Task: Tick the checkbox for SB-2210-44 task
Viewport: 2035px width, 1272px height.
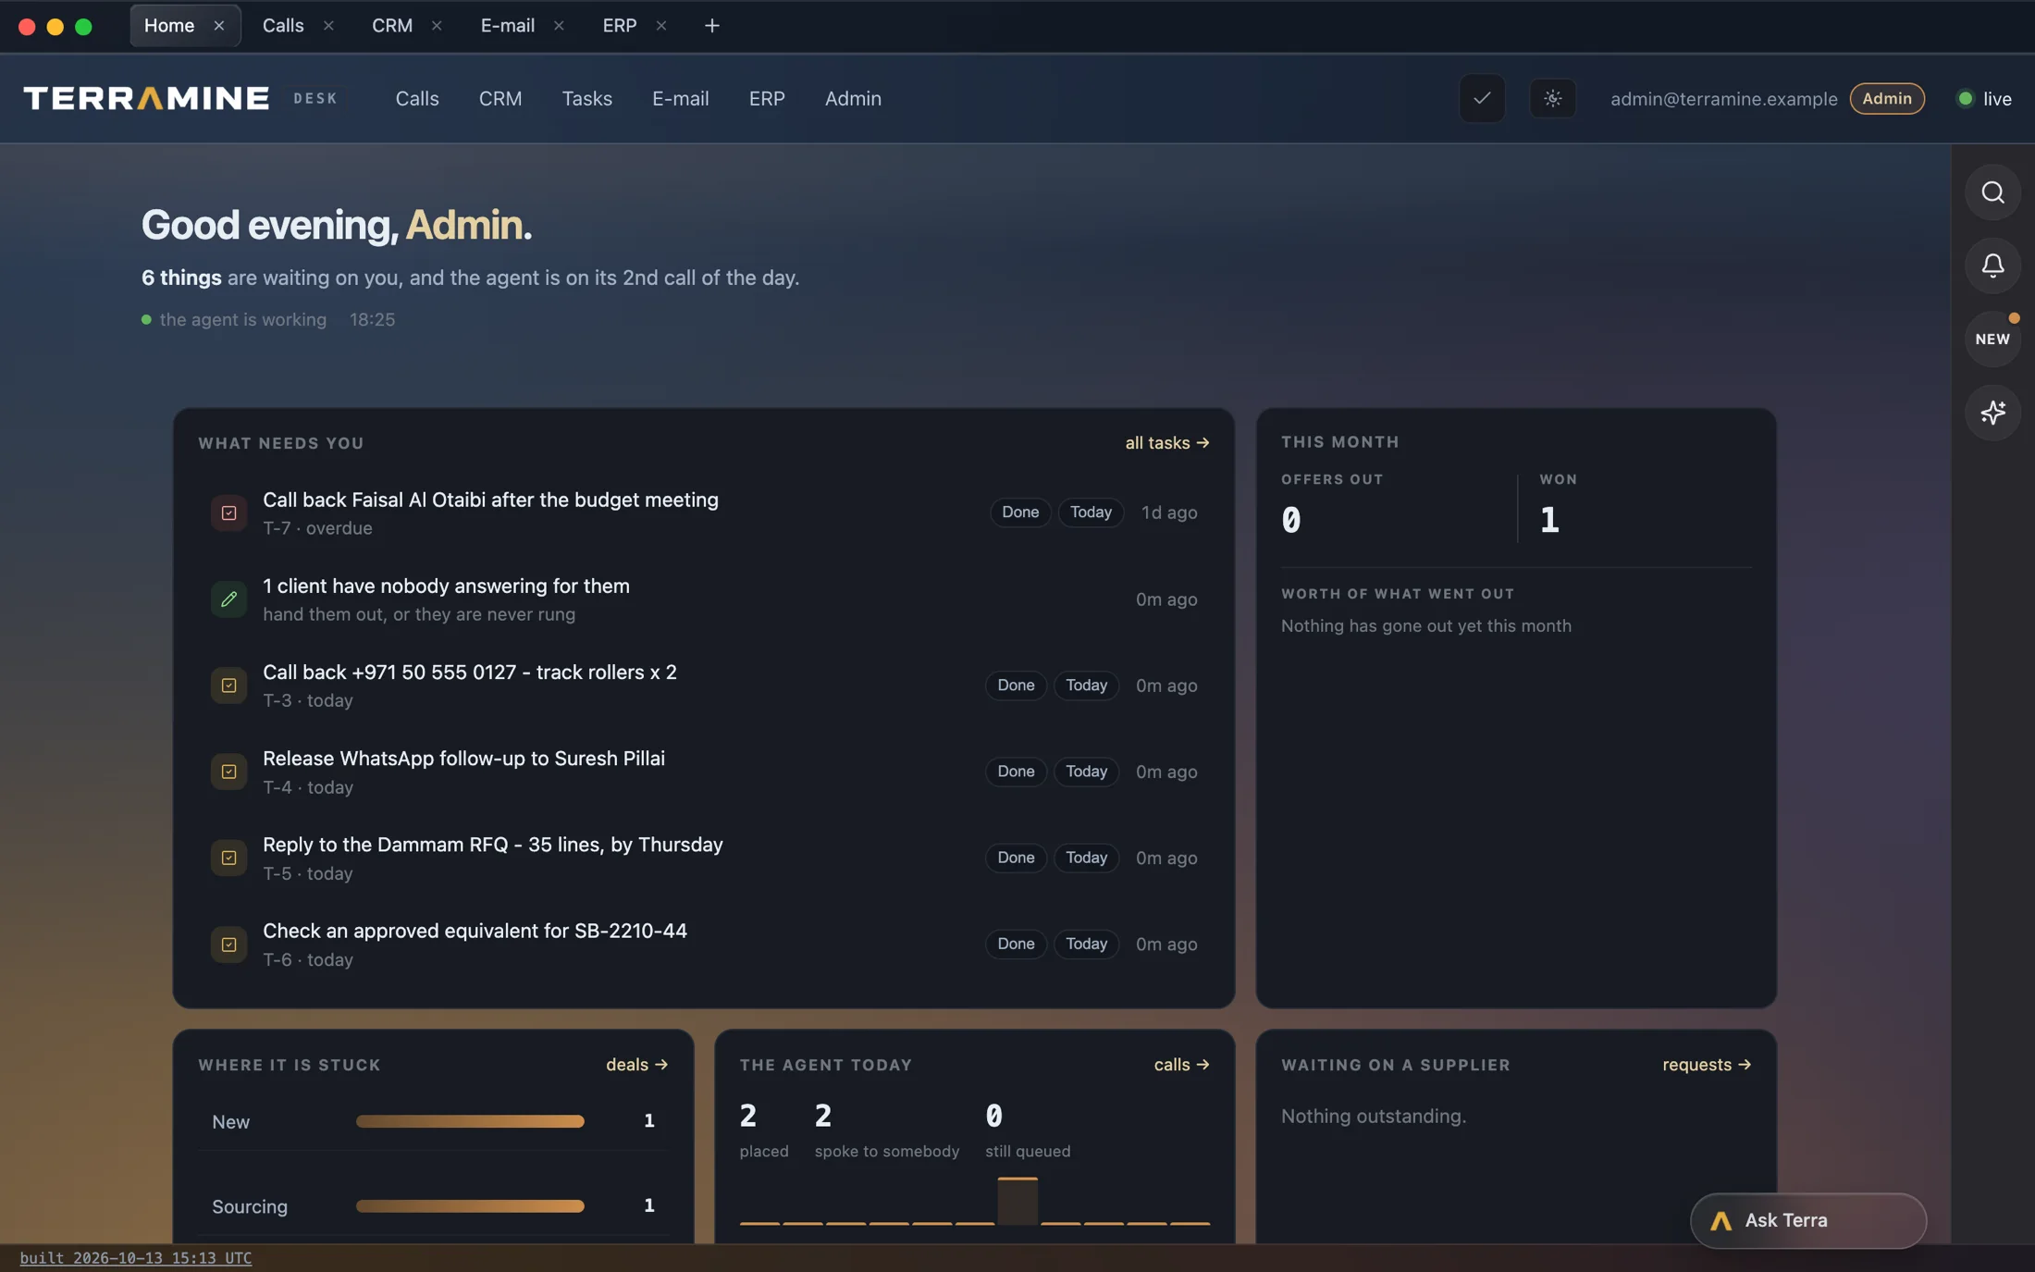Action: tap(228, 945)
